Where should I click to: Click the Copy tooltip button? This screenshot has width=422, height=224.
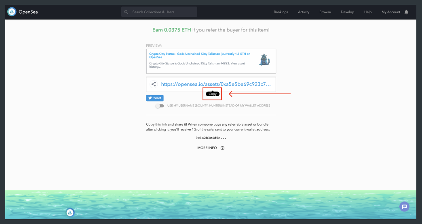click(213, 94)
